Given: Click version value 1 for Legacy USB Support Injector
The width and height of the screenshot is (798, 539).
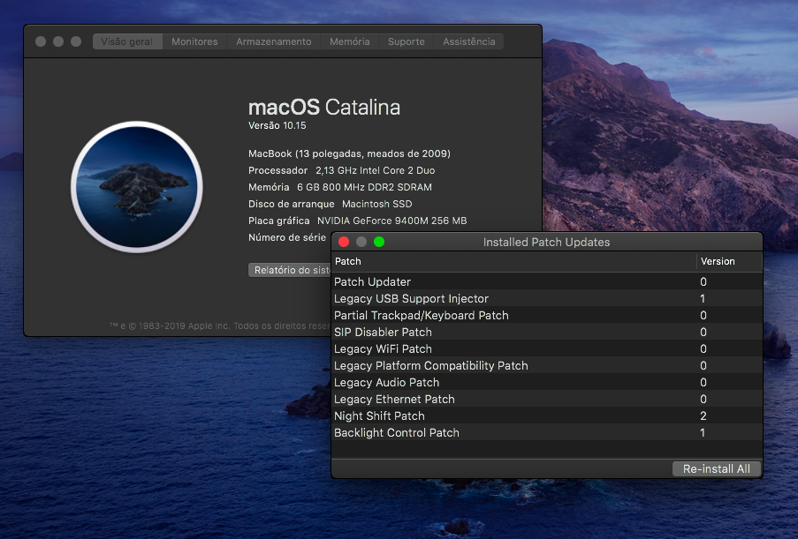Looking at the screenshot, I should (x=703, y=299).
